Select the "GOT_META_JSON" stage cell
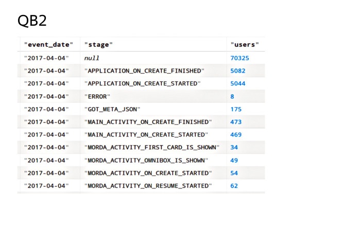The width and height of the screenshot is (360, 225). coord(112,109)
